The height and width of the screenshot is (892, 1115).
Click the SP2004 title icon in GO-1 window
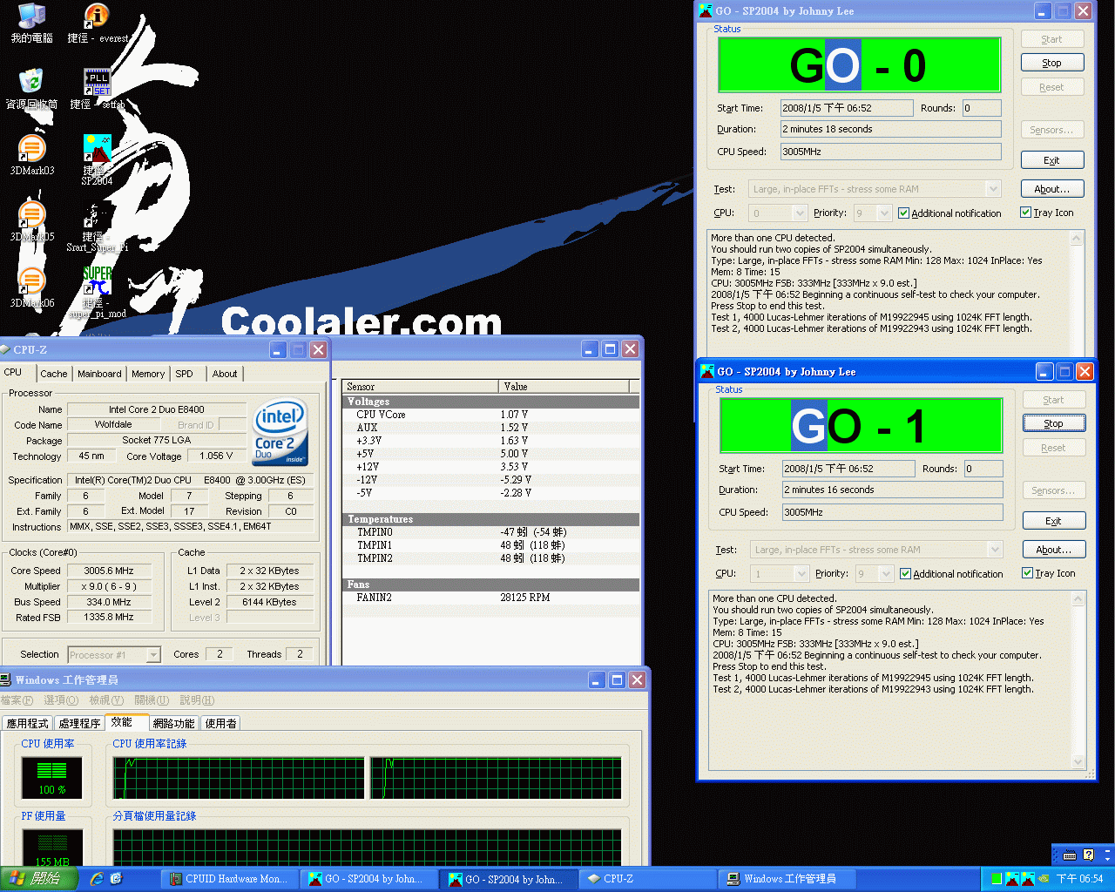(707, 371)
